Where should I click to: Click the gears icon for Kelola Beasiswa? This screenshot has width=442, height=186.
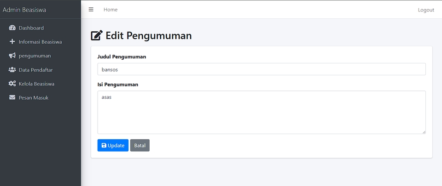(x=12, y=84)
